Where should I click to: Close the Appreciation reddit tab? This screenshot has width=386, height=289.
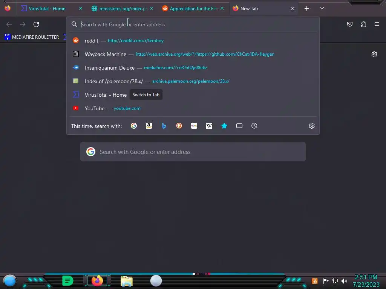pyautogui.click(x=222, y=8)
